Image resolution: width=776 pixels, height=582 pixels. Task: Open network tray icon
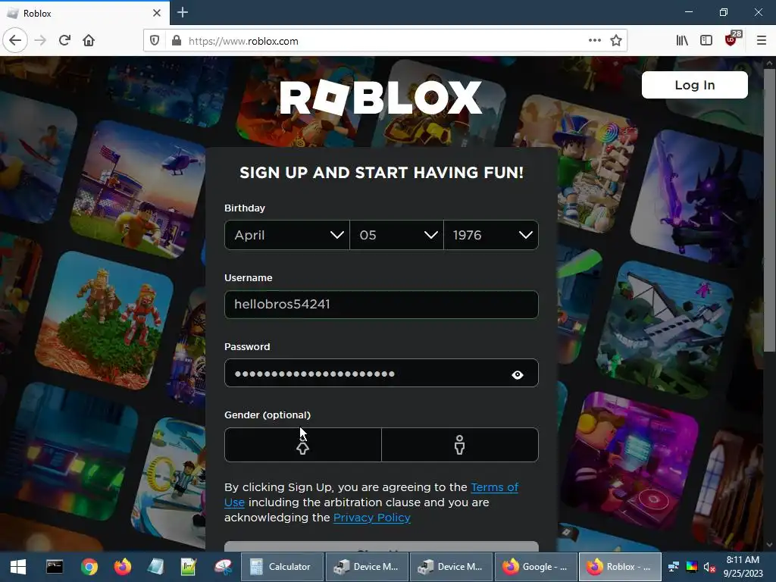tap(673, 567)
